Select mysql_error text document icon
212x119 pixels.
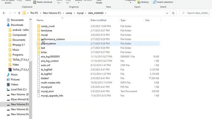coord(38,91)
